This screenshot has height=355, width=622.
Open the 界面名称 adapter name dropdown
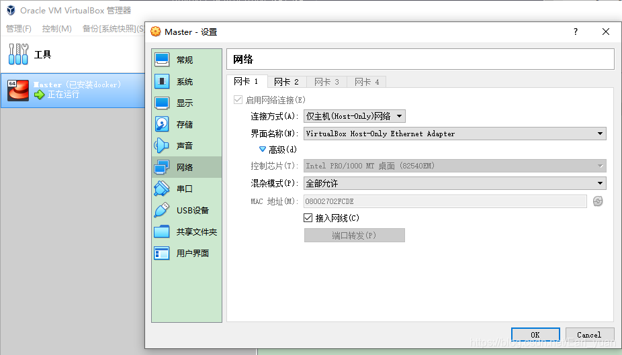[455, 134]
